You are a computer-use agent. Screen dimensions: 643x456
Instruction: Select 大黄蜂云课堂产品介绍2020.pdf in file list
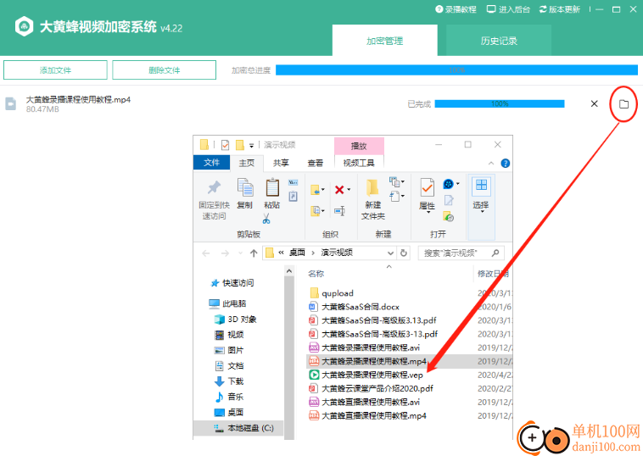(371, 388)
